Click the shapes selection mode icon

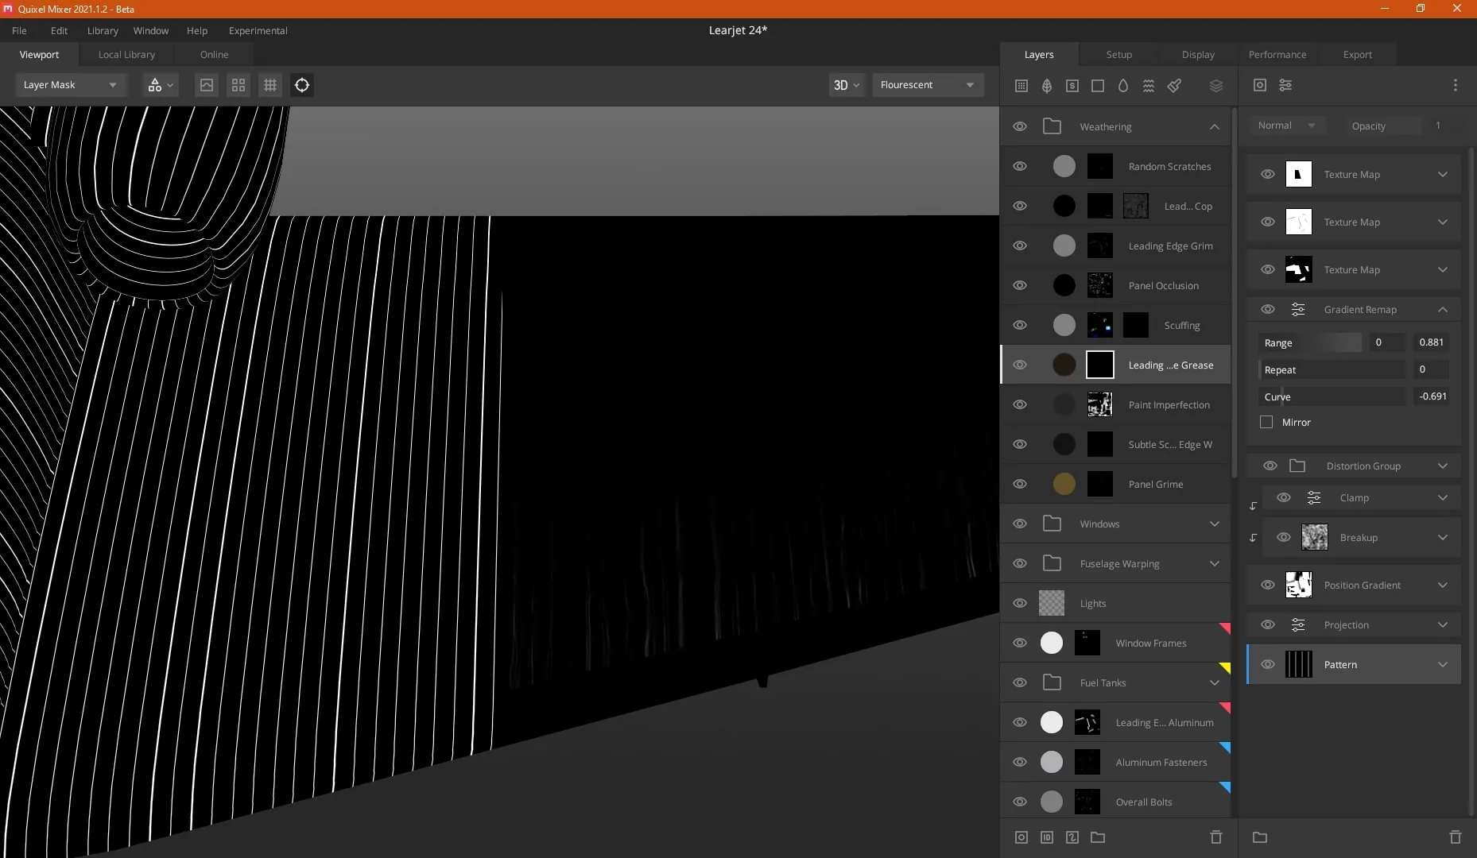160,85
